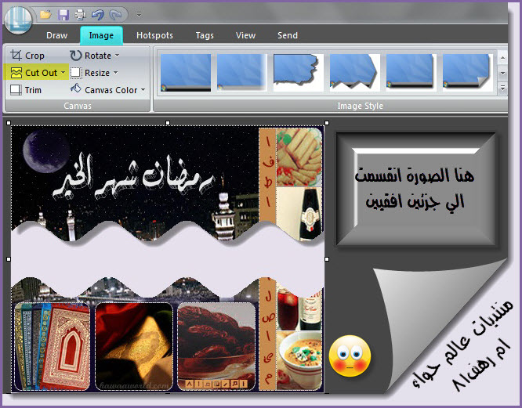Open the Hotspots tab
Viewport: 522px width, 408px height.
click(x=154, y=35)
